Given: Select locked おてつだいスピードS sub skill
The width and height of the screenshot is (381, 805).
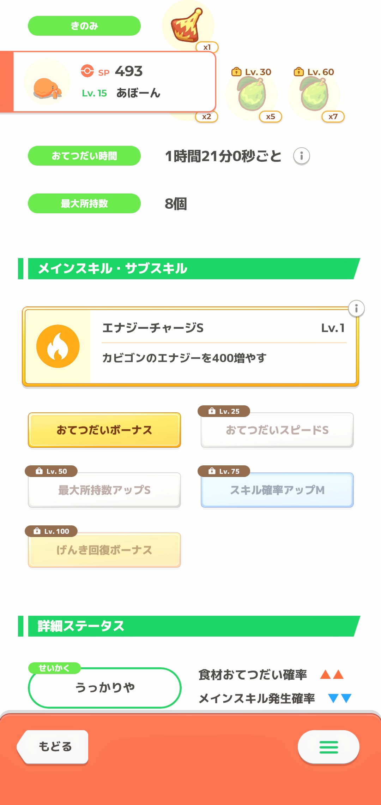Looking at the screenshot, I should [x=277, y=430].
